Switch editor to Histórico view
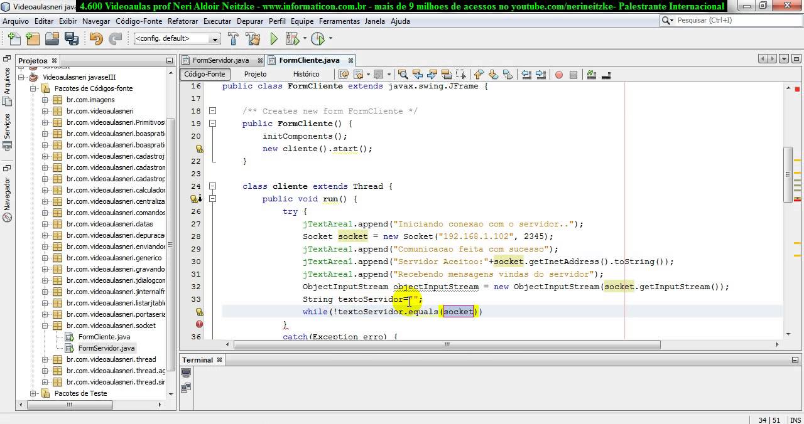804x424 pixels. (x=306, y=74)
